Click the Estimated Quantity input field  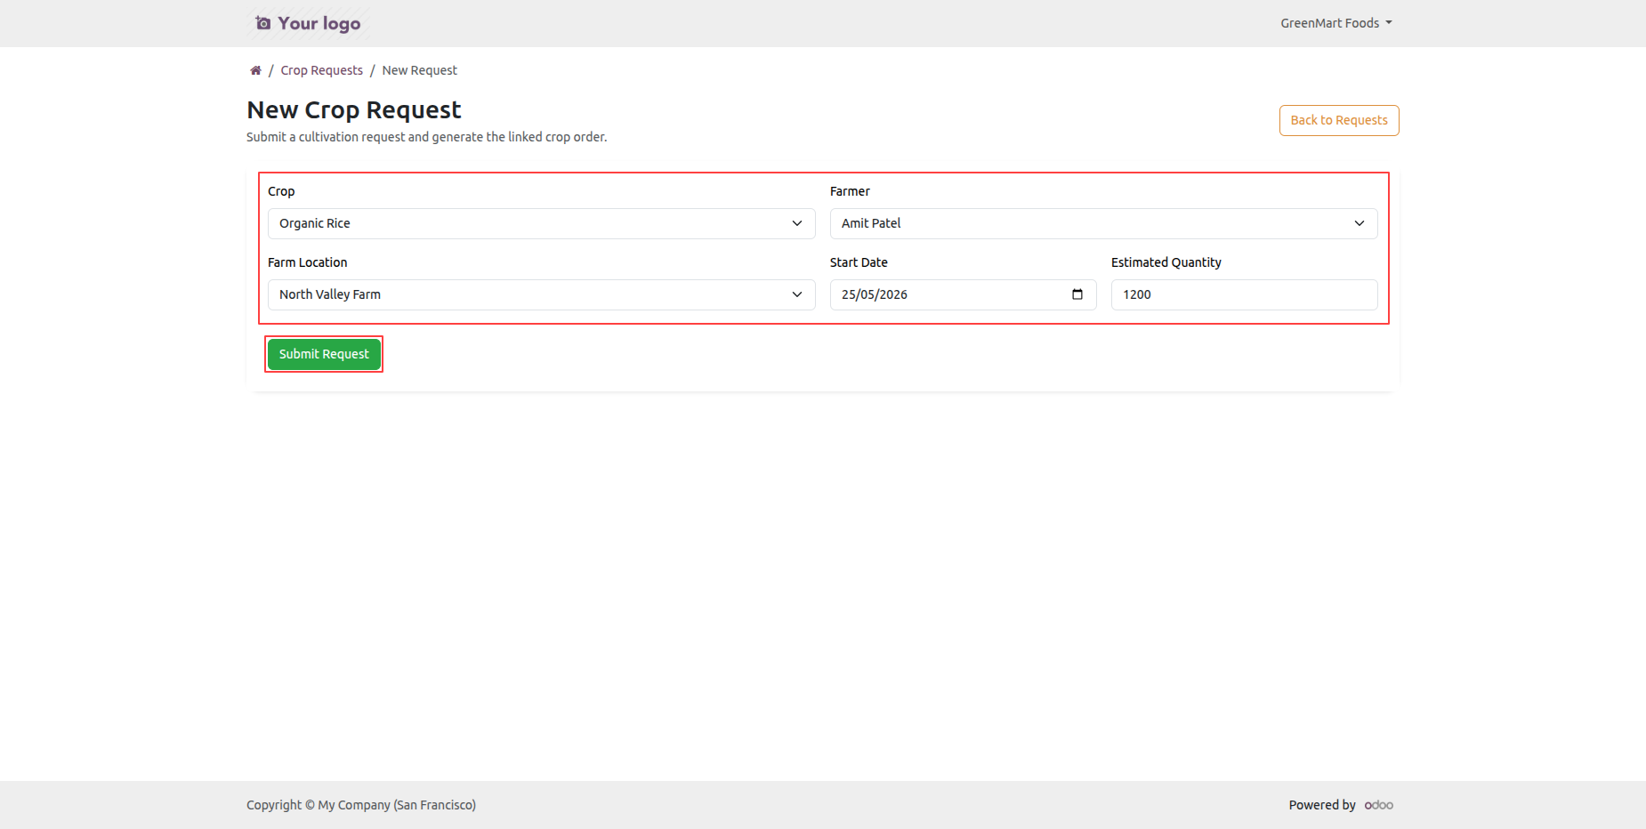(x=1244, y=294)
